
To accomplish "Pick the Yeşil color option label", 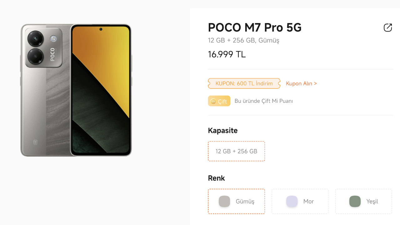I will tap(372, 202).
